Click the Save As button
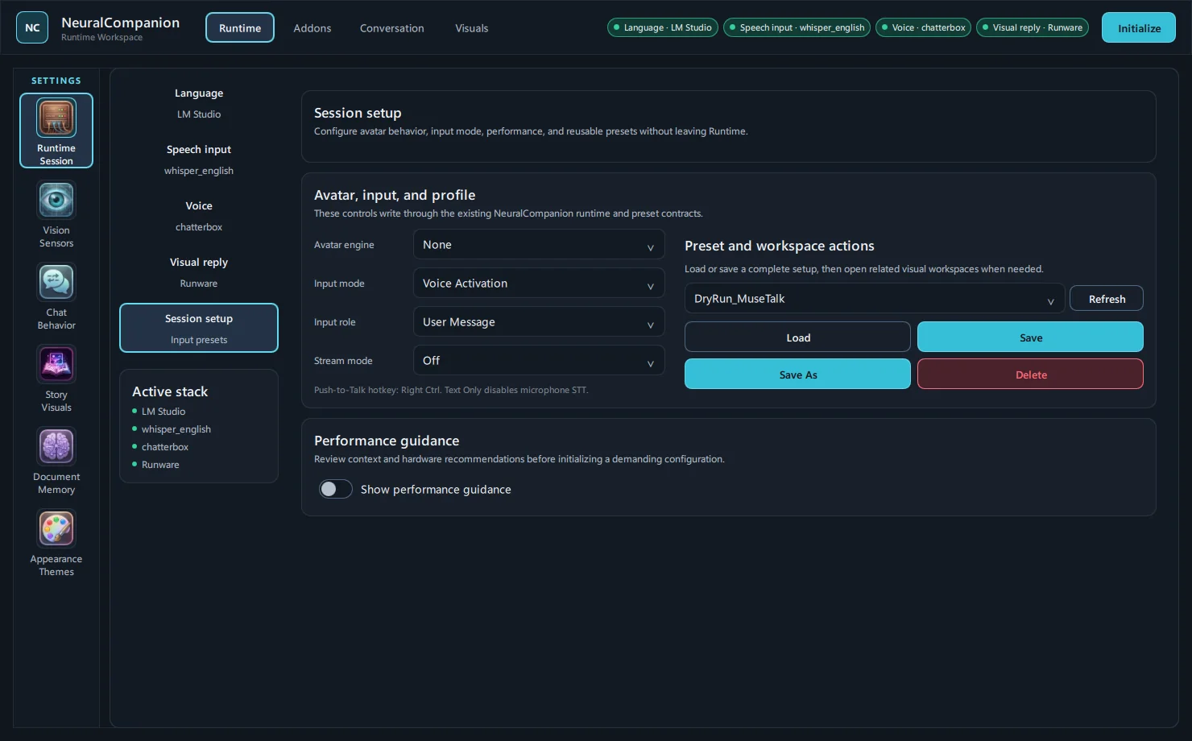 pos(797,375)
